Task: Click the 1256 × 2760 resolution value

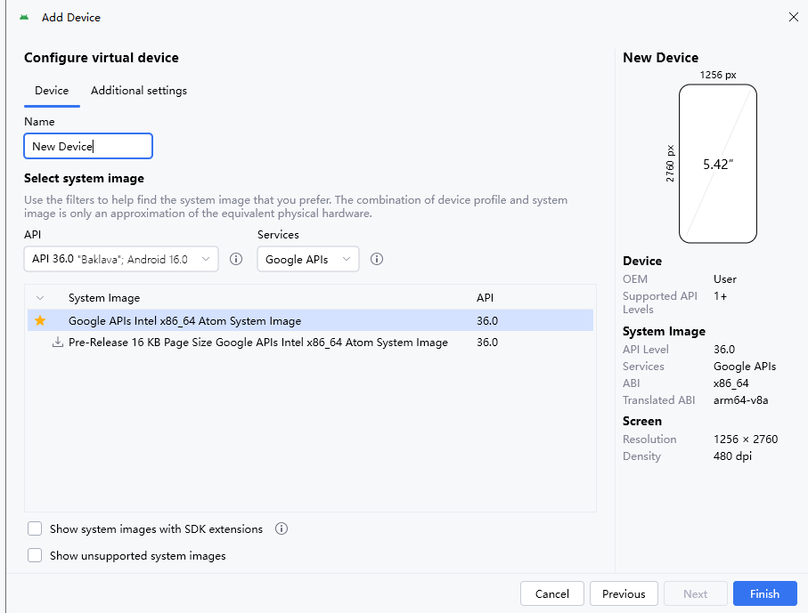Action: [x=746, y=439]
